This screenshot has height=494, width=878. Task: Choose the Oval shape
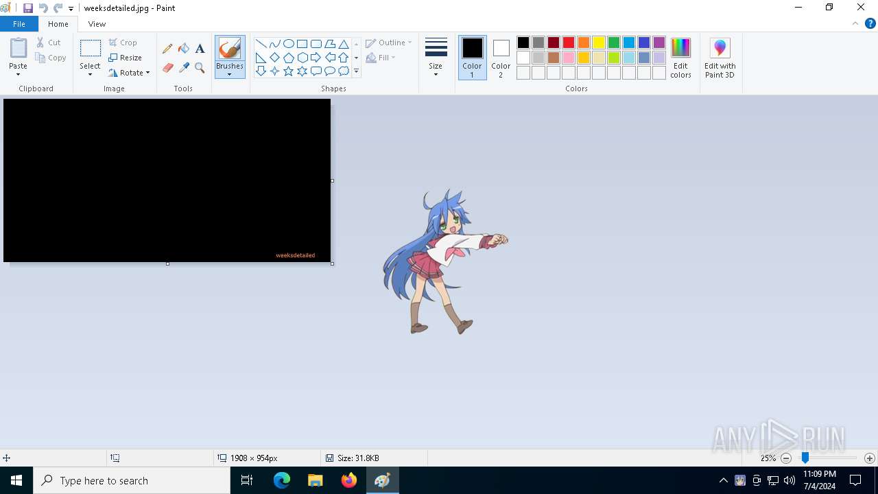[289, 44]
